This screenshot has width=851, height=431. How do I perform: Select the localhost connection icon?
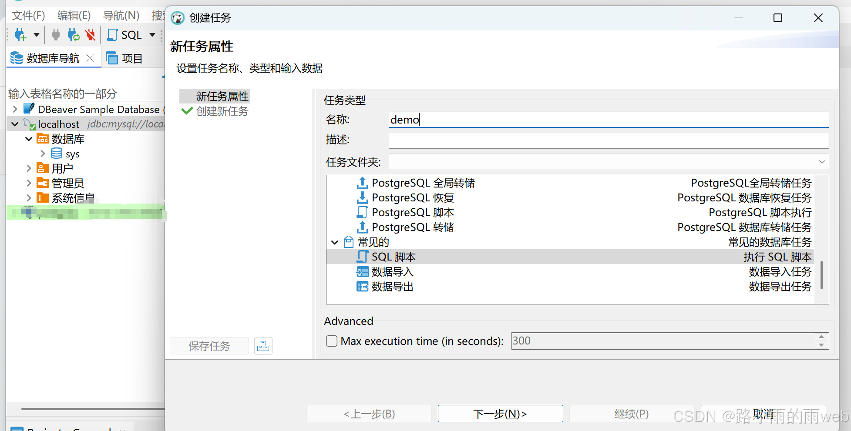tap(29, 124)
